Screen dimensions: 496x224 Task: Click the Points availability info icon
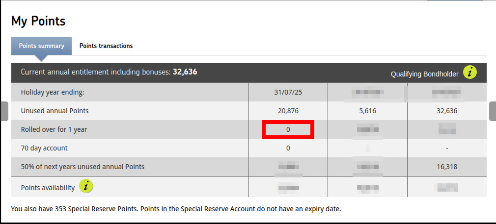tap(86, 186)
